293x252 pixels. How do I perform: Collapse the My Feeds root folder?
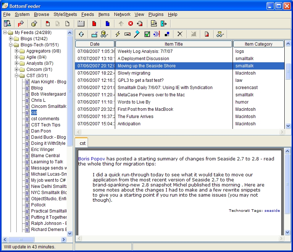[x=5, y=33]
